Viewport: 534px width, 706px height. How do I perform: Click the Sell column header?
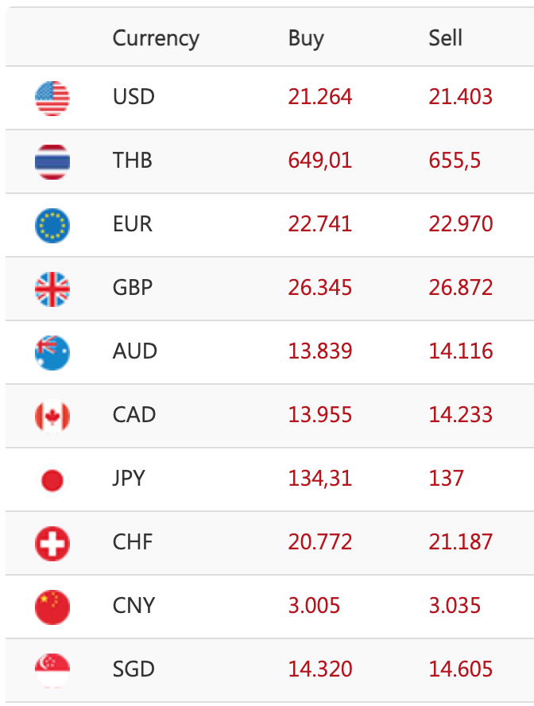tap(445, 38)
